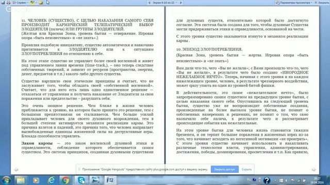Click the language indicator in the system tray

tap(249, 180)
